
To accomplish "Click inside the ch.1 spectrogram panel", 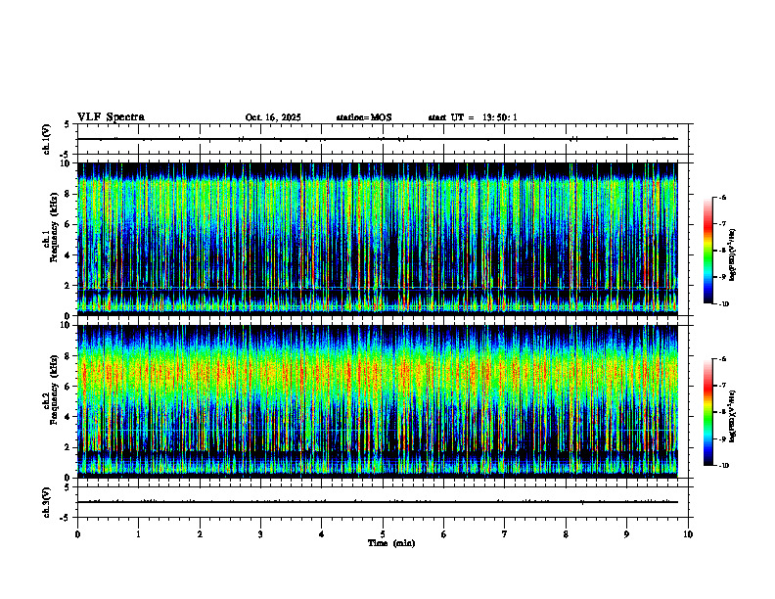I will pos(378,239).
